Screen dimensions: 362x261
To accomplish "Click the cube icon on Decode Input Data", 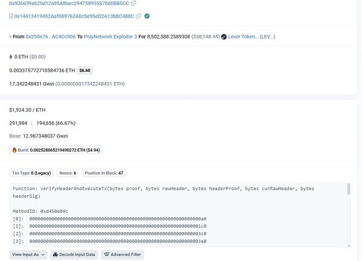I will [x=56, y=254].
